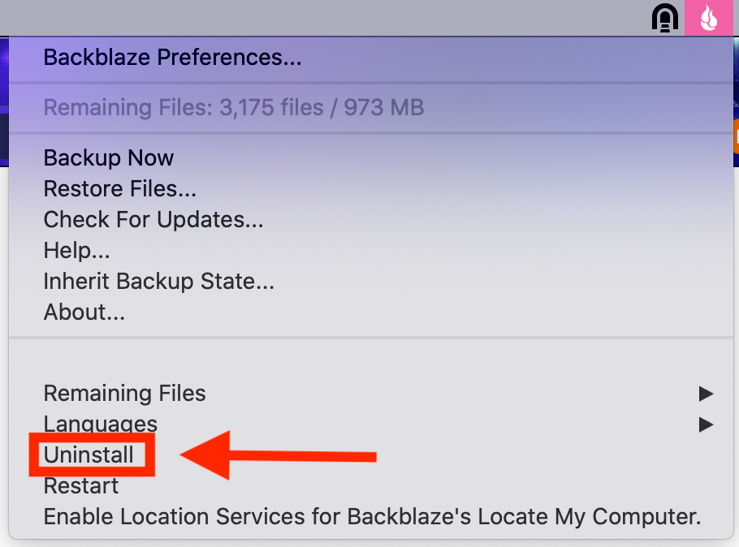Expand the Languages submenu arrow
739x547 pixels.
tap(706, 424)
